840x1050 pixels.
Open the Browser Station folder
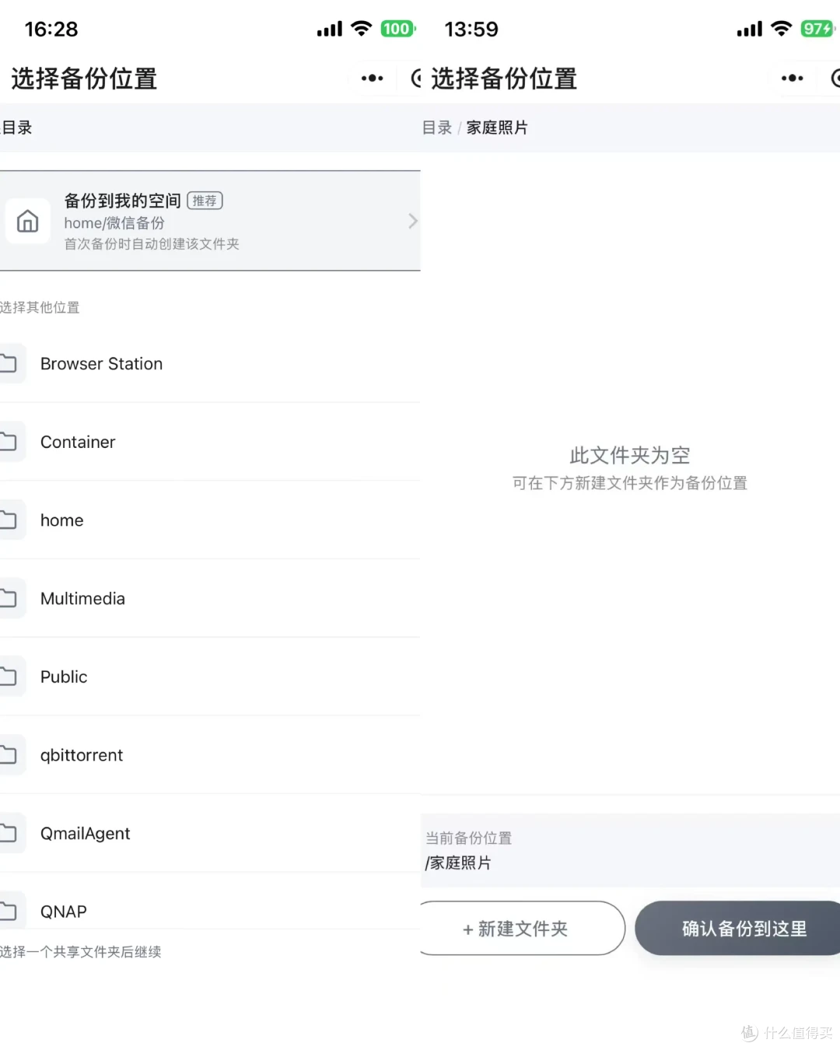210,363
